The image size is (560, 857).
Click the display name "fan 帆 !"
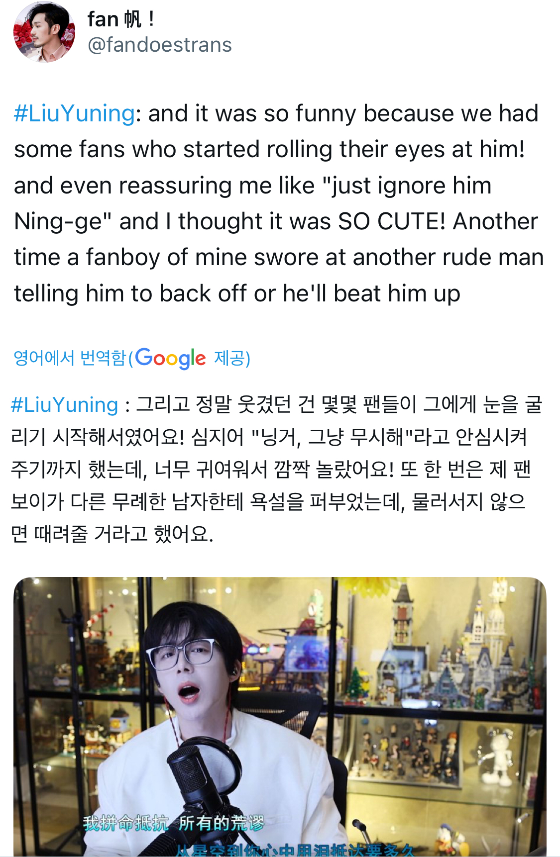pyautogui.click(x=121, y=19)
